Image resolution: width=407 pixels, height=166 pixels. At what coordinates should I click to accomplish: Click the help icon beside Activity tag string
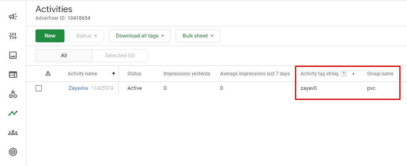(344, 74)
